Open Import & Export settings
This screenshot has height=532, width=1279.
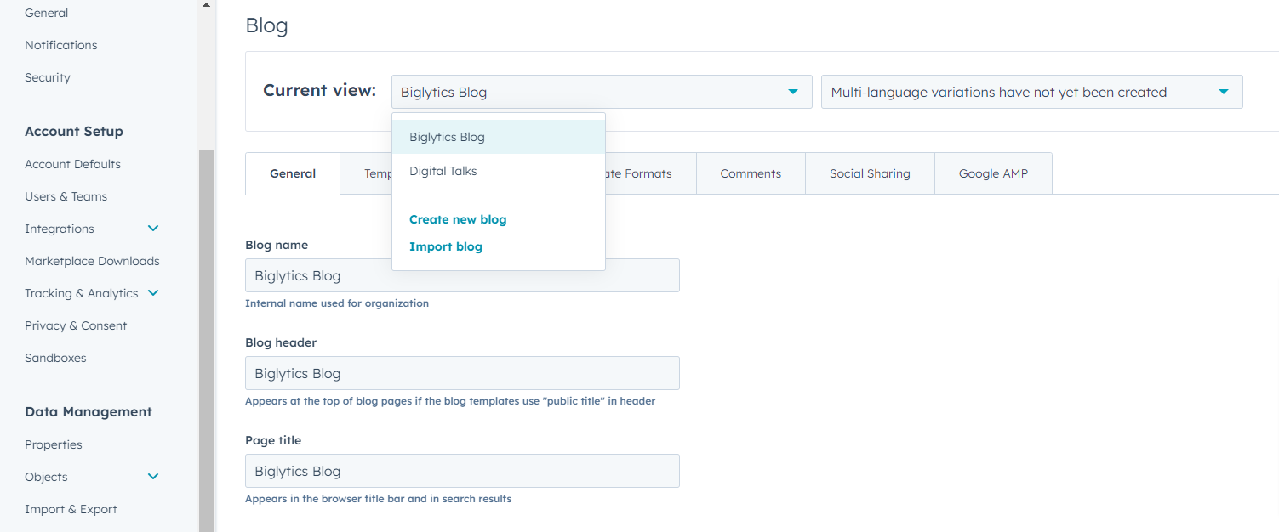(x=71, y=509)
